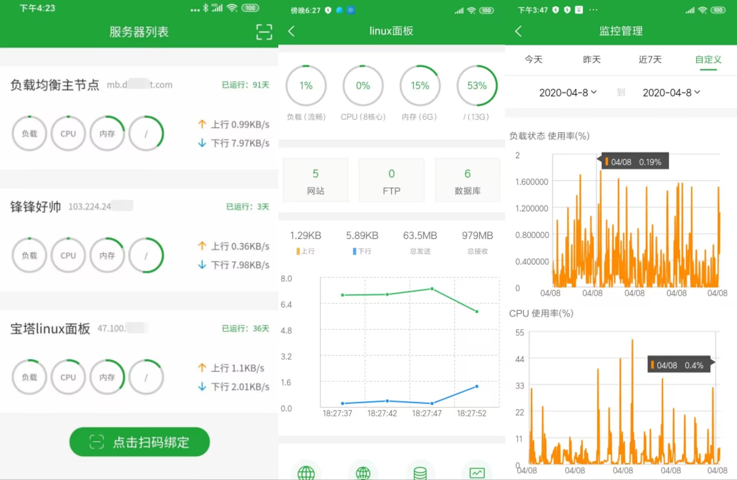This screenshot has width=737, height=480.
Task: Open the 锋锋好帅 server entry
Action: coord(36,206)
